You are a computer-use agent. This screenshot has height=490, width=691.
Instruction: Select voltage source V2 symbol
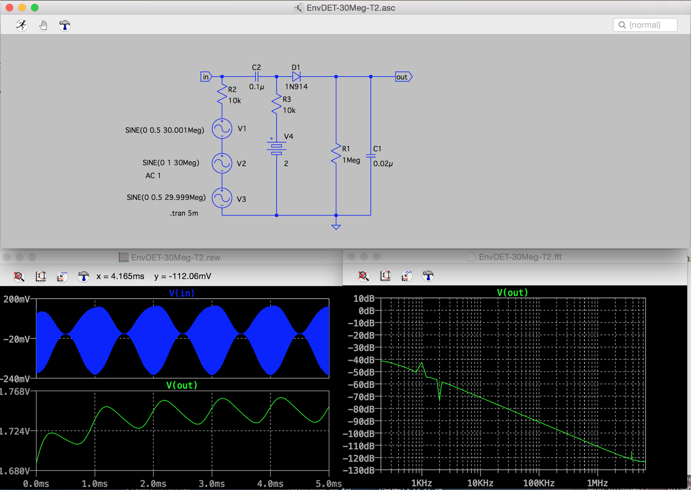coord(222,163)
